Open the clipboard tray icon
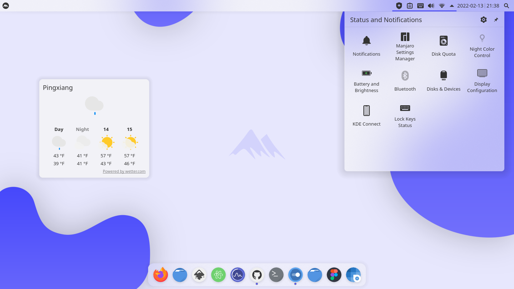 click(410, 6)
